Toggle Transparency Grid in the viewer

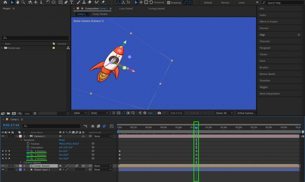coord(119,113)
